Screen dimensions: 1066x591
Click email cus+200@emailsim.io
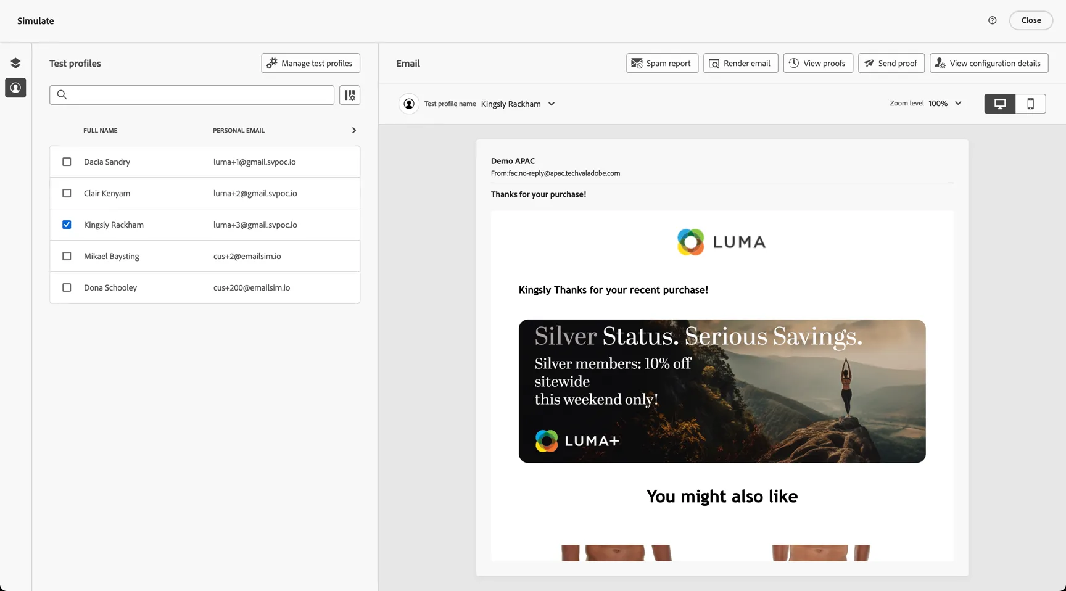(252, 288)
